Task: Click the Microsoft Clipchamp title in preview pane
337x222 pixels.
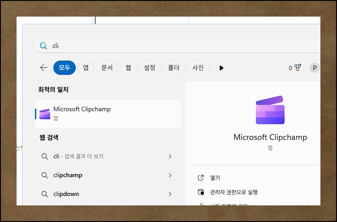Action: pos(270,137)
